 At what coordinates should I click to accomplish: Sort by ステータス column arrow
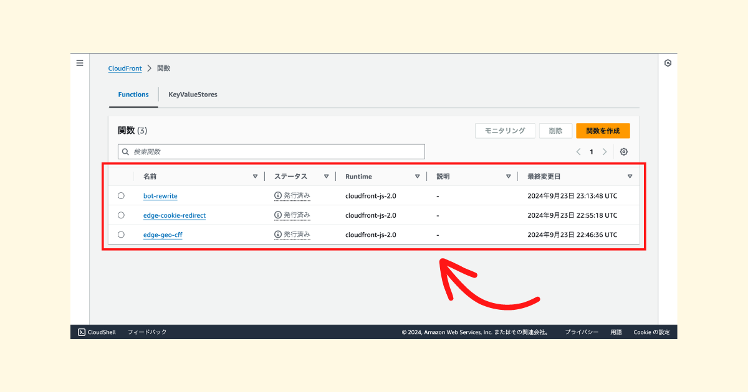tap(326, 177)
